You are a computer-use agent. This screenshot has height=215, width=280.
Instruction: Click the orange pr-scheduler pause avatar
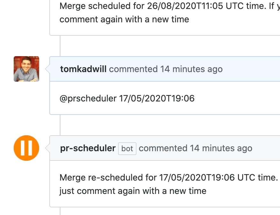pos(26,148)
